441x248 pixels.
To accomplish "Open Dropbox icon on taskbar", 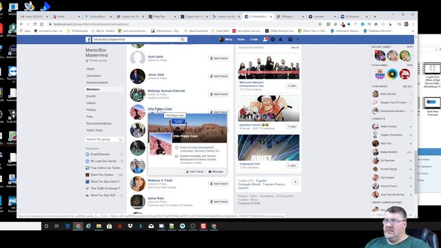I will [x=130, y=226].
